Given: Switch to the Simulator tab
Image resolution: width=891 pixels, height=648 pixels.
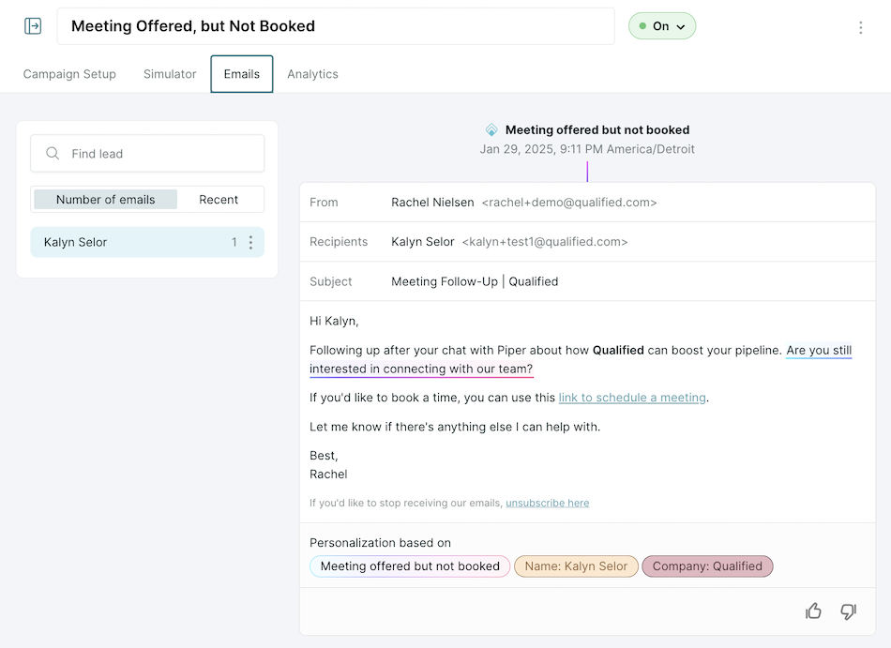Looking at the screenshot, I should pyautogui.click(x=170, y=74).
